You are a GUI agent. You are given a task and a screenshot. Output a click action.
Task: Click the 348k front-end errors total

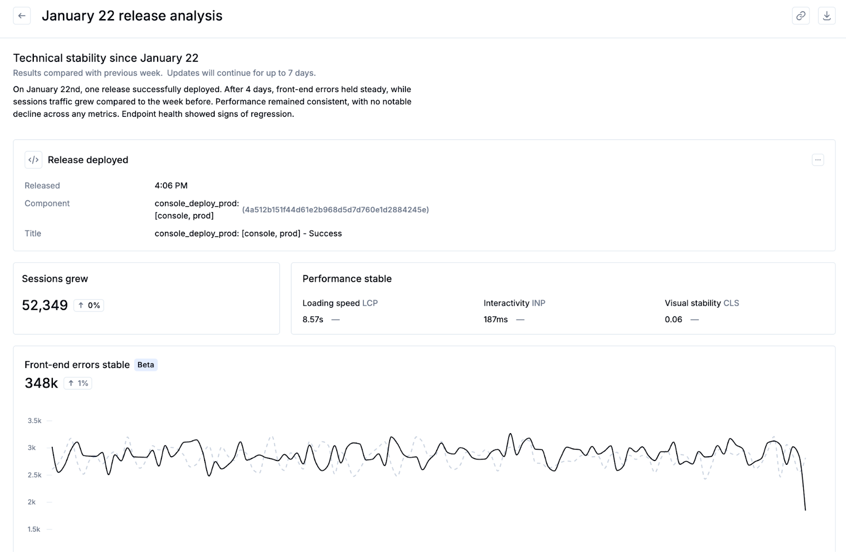pyautogui.click(x=41, y=383)
